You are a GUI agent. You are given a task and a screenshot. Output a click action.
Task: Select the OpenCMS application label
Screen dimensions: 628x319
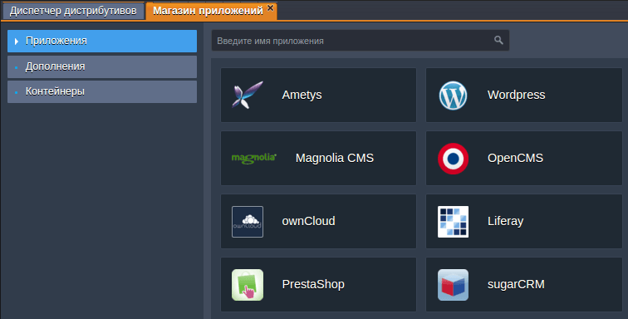point(515,158)
